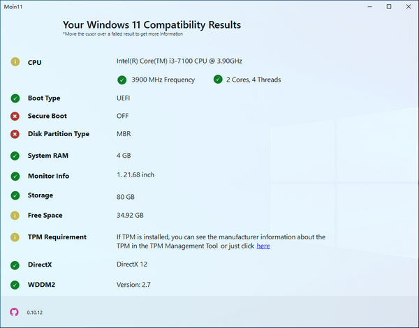Click the Monitor Info label

point(48,176)
